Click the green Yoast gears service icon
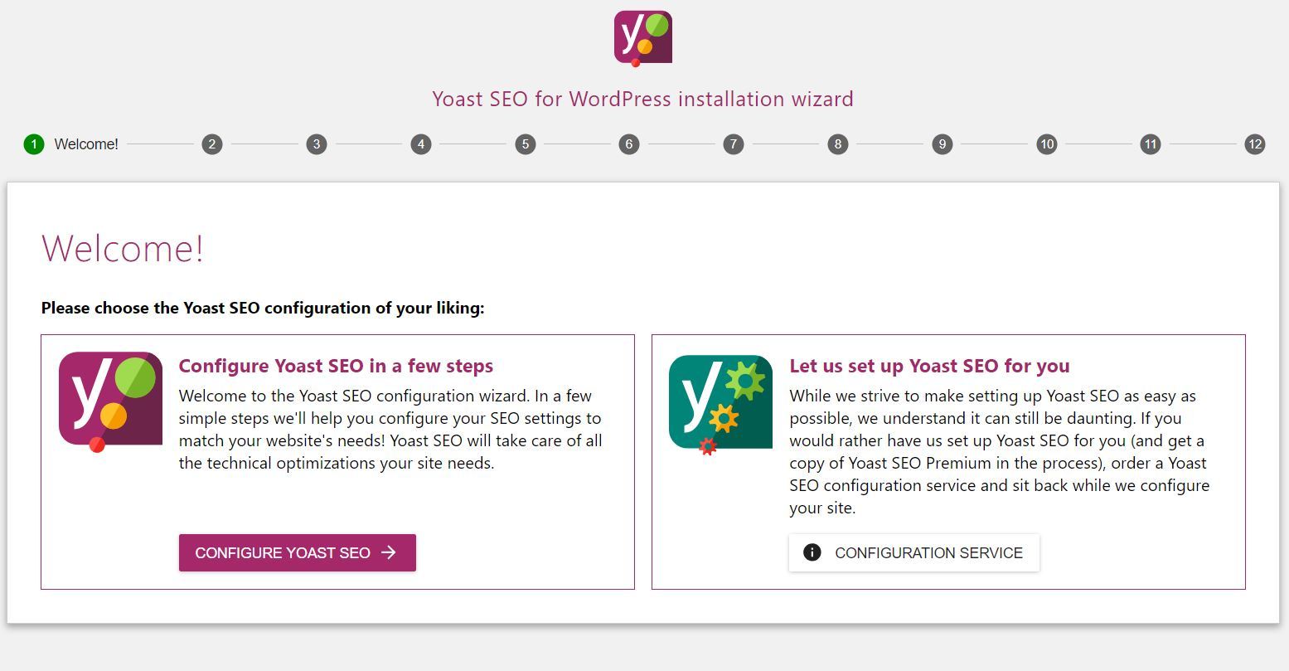Image resolution: width=1289 pixels, height=671 pixels. [x=720, y=405]
